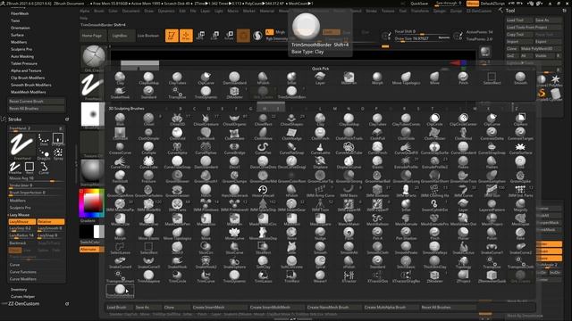
Task: Select the Nudge brush
Action: coord(320,234)
